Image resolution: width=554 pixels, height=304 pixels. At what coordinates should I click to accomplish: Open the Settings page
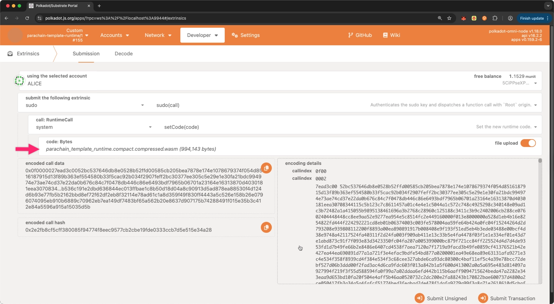pos(246,35)
